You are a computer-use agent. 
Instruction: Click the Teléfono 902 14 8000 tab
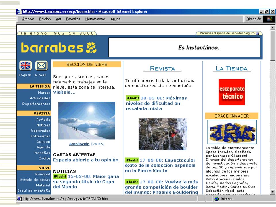pos(57,33)
